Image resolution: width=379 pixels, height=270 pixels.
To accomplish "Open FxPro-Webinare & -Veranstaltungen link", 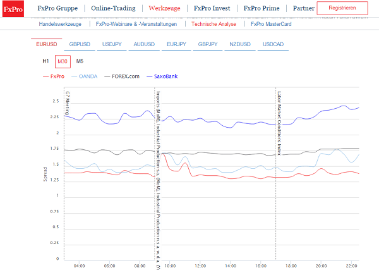I will (136, 24).
